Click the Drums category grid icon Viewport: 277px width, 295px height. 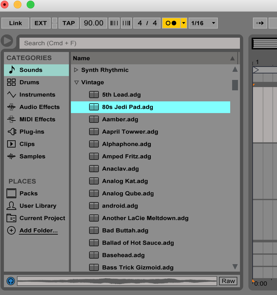11,82
